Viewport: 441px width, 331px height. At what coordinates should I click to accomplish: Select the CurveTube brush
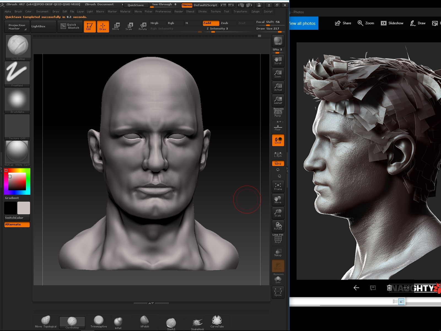click(217, 321)
